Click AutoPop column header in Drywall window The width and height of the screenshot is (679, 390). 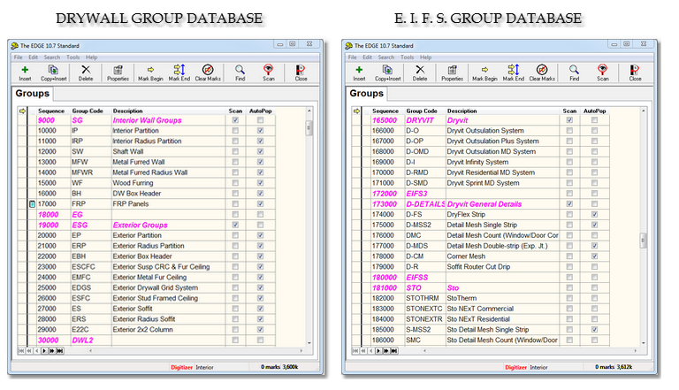pyautogui.click(x=260, y=111)
